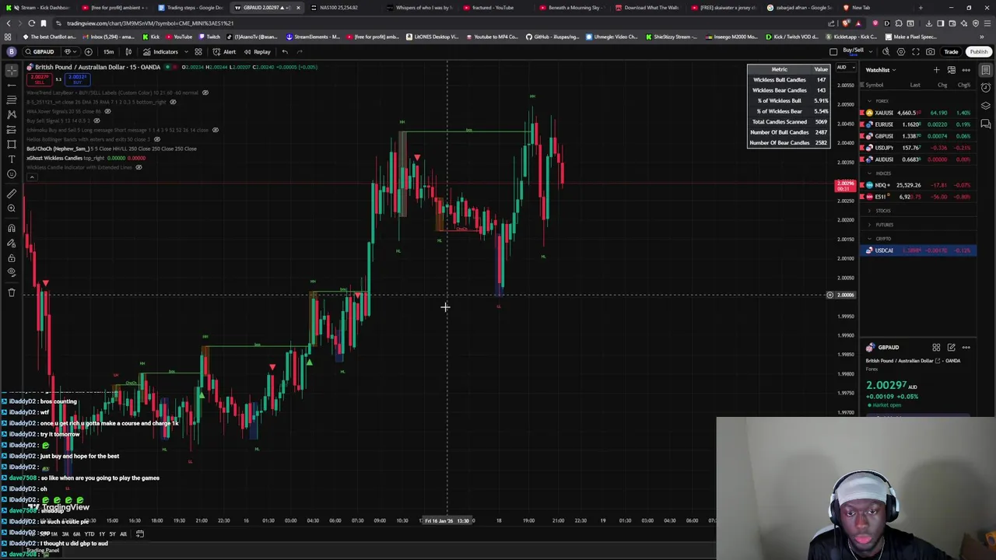Expand the STOCKS watchlist section
Image resolution: width=996 pixels, height=560 pixels.
(x=870, y=211)
